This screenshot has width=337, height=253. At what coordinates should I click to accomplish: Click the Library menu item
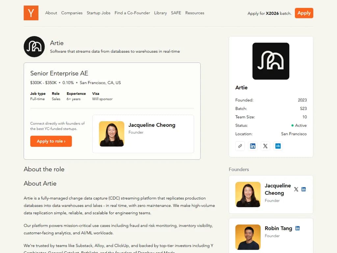(x=160, y=13)
